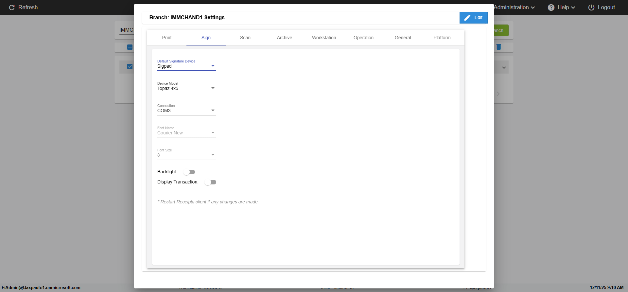
Task: Click the Logout power icon
Action: click(591, 7)
